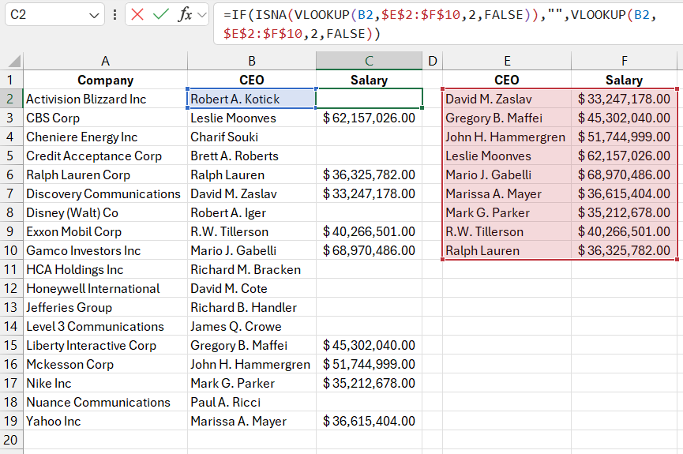683x454 pixels.
Task: Select the Yahoo Inc cell
Action: [105, 421]
